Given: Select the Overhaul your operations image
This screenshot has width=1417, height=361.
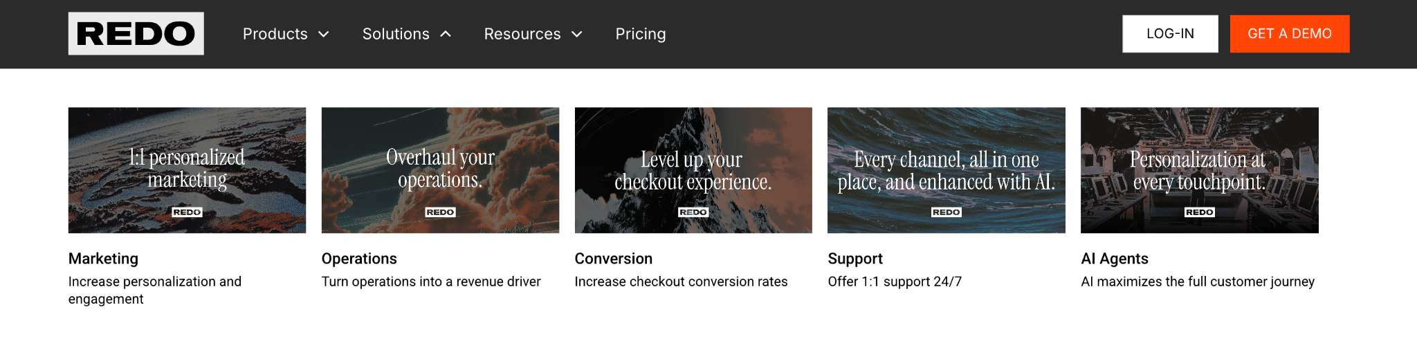Looking at the screenshot, I should click(440, 170).
